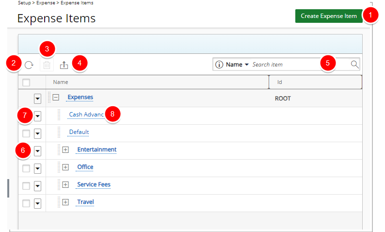The height and width of the screenshot is (232, 385).
Task: Click the Expenses row drag handle
Action: tap(49, 98)
